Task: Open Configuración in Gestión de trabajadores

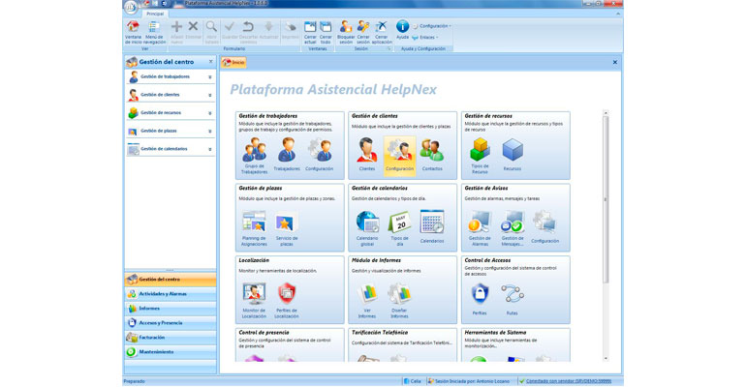Action: click(320, 155)
